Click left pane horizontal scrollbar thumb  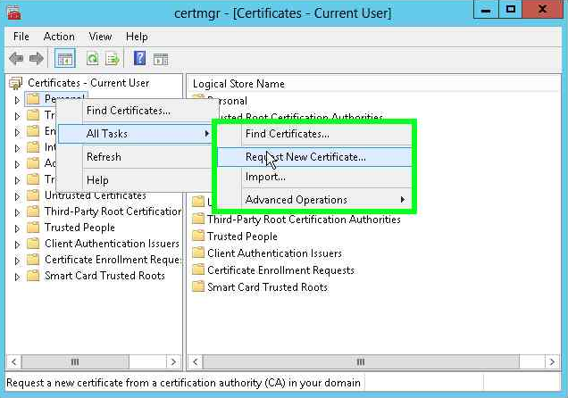tap(75, 361)
